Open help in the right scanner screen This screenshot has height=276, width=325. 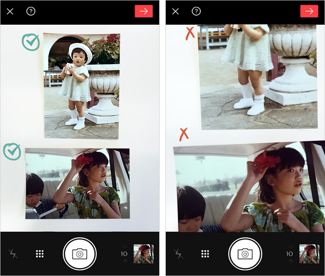[x=196, y=11]
